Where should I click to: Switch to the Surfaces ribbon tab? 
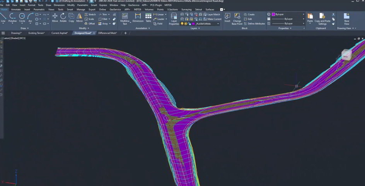click(x=210, y=10)
